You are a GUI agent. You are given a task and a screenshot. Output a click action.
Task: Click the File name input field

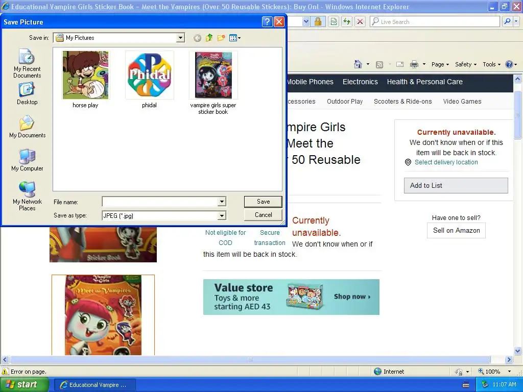160,201
